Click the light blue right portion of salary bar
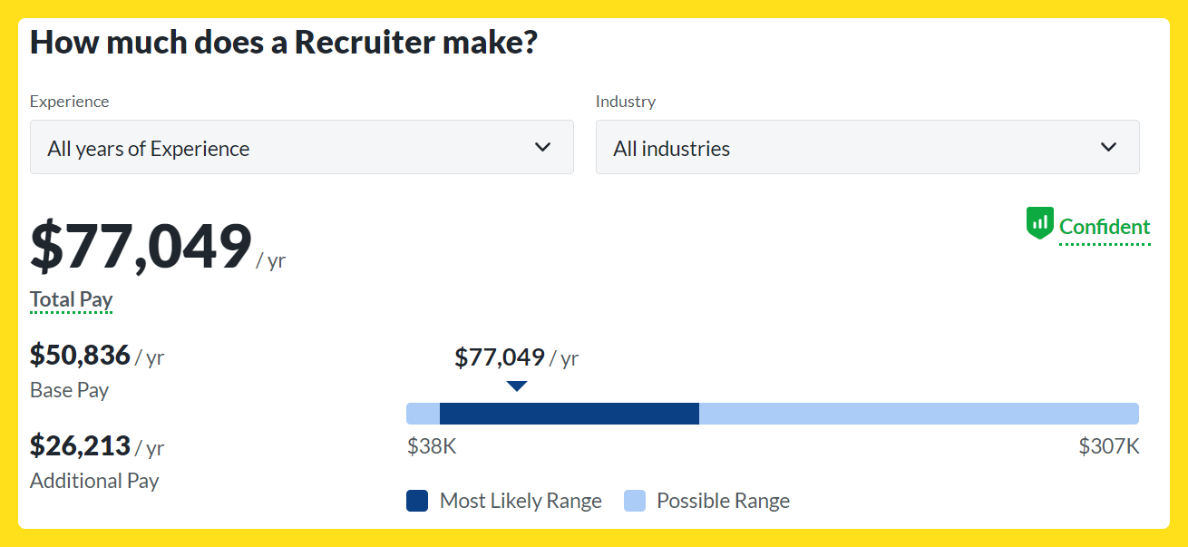The width and height of the screenshot is (1188, 547). click(919, 414)
